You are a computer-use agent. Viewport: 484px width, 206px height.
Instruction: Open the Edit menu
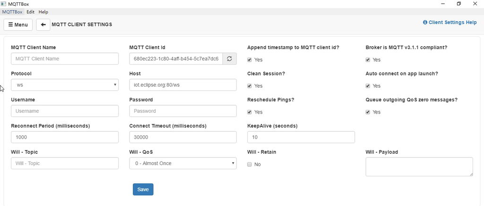(x=30, y=12)
